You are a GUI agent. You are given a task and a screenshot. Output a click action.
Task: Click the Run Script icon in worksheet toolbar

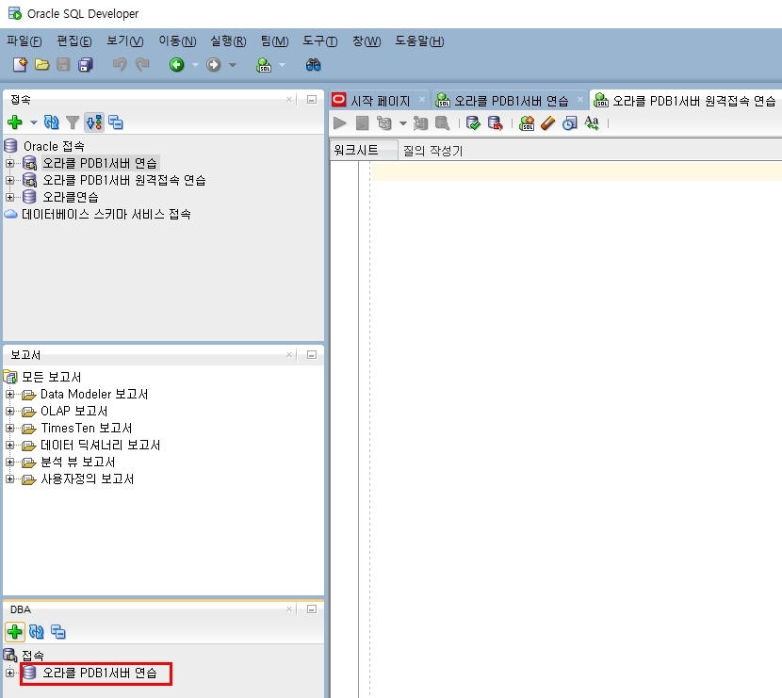pyautogui.click(x=362, y=122)
